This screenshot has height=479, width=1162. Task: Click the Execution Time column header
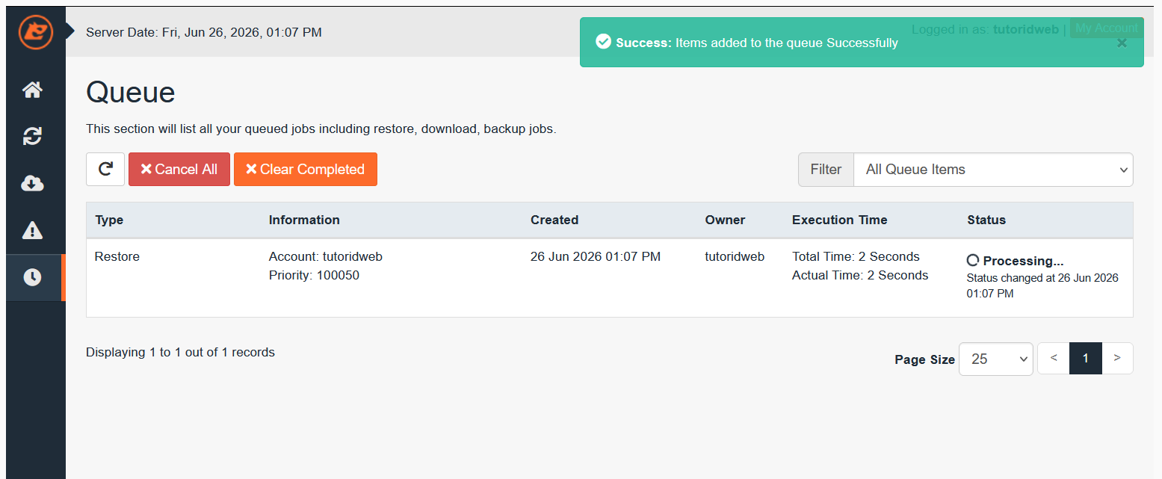pyautogui.click(x=839, y=220)
